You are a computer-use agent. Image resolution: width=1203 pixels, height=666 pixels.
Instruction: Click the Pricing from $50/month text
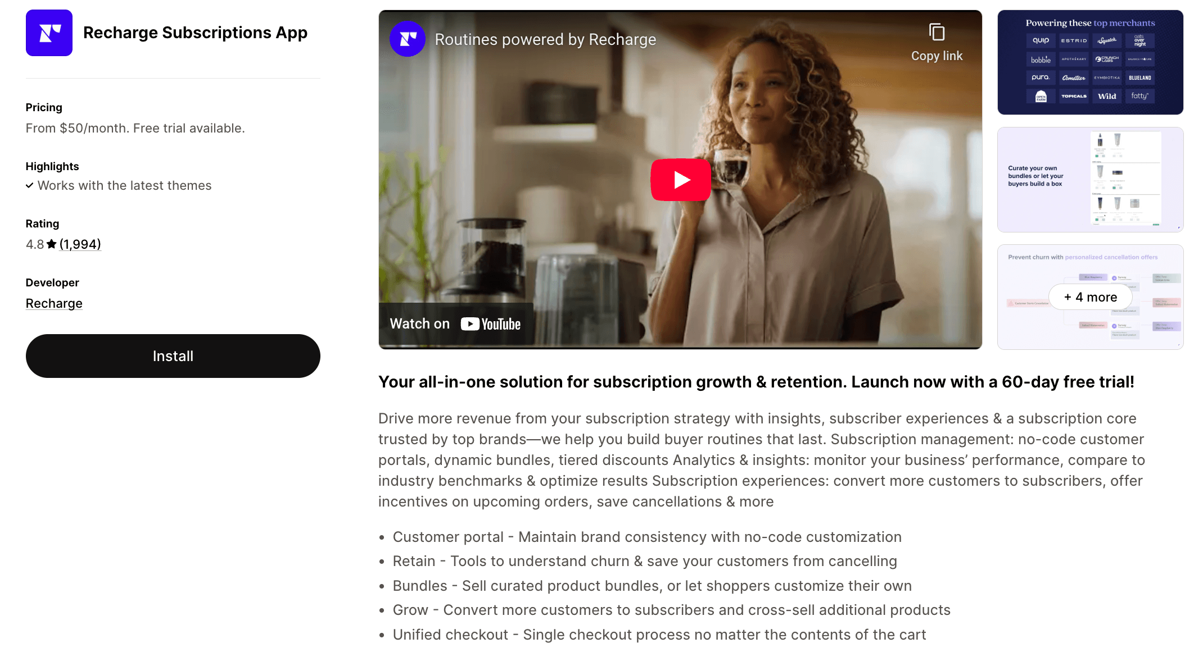point(135,128)
